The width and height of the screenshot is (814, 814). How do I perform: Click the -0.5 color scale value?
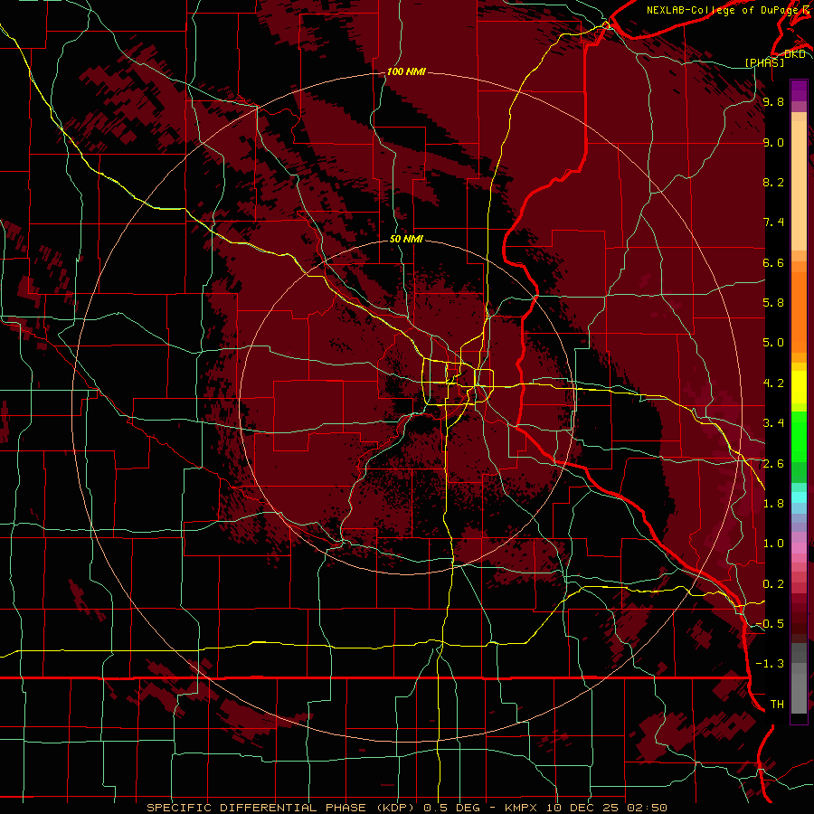770,624
